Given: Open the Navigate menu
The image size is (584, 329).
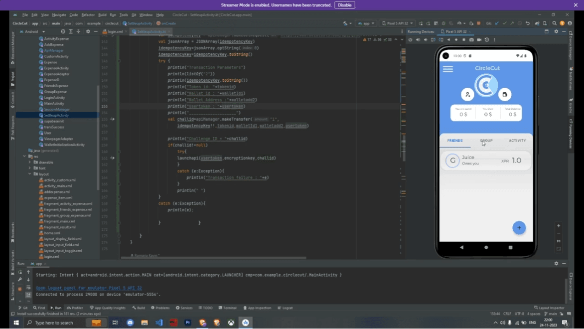Looking at the screenshot, I should (x=59, y=15).
